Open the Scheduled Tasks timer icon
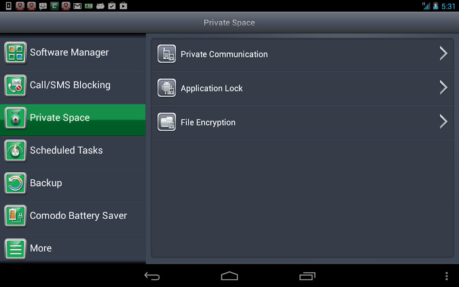 [16, 151]
